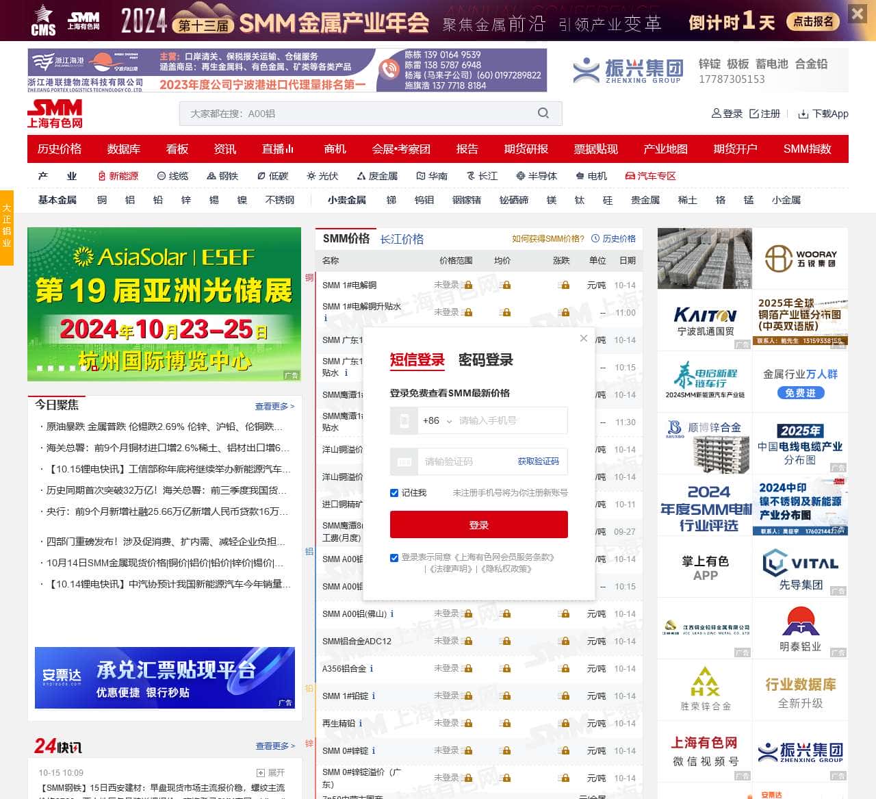Open 数据库 in the red menu
The height and width of the screenshot is (799, 876).
[124, 149]
